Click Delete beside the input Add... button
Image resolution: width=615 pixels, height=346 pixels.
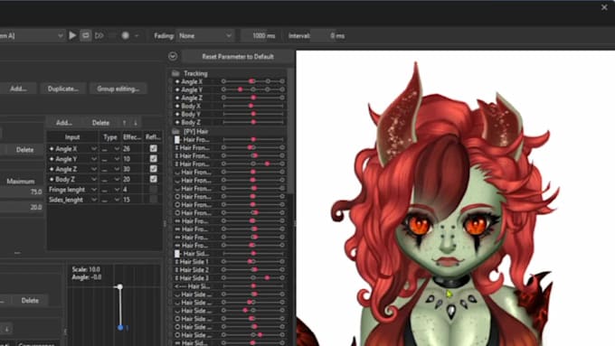click(100, 123)
